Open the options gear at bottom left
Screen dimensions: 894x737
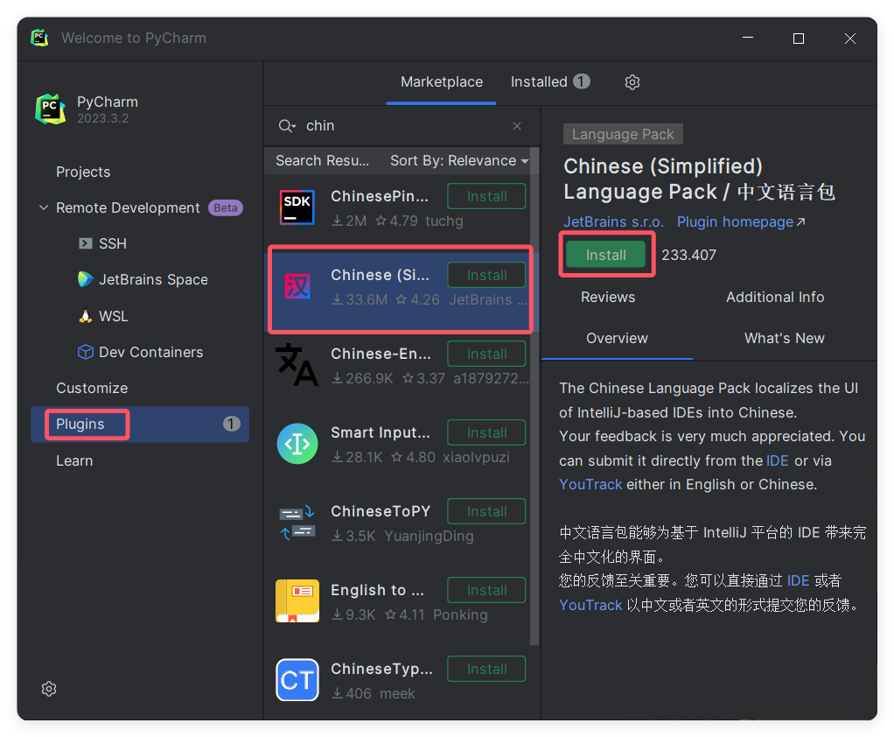(49, 689)
